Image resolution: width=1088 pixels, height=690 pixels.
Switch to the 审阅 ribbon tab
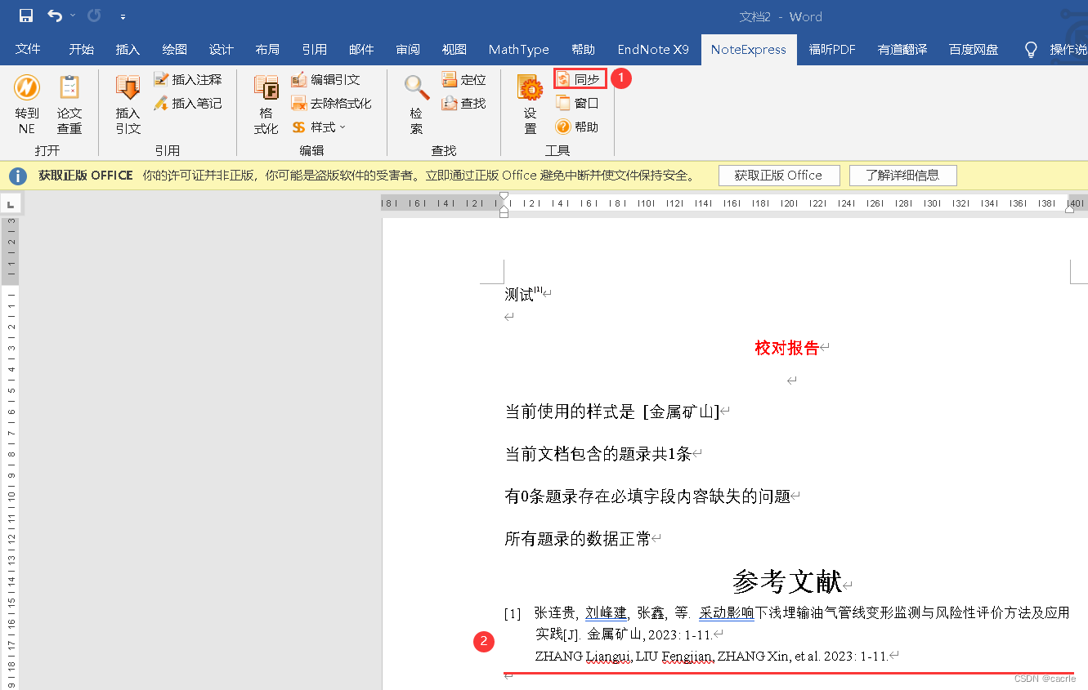tap(408, 49)
